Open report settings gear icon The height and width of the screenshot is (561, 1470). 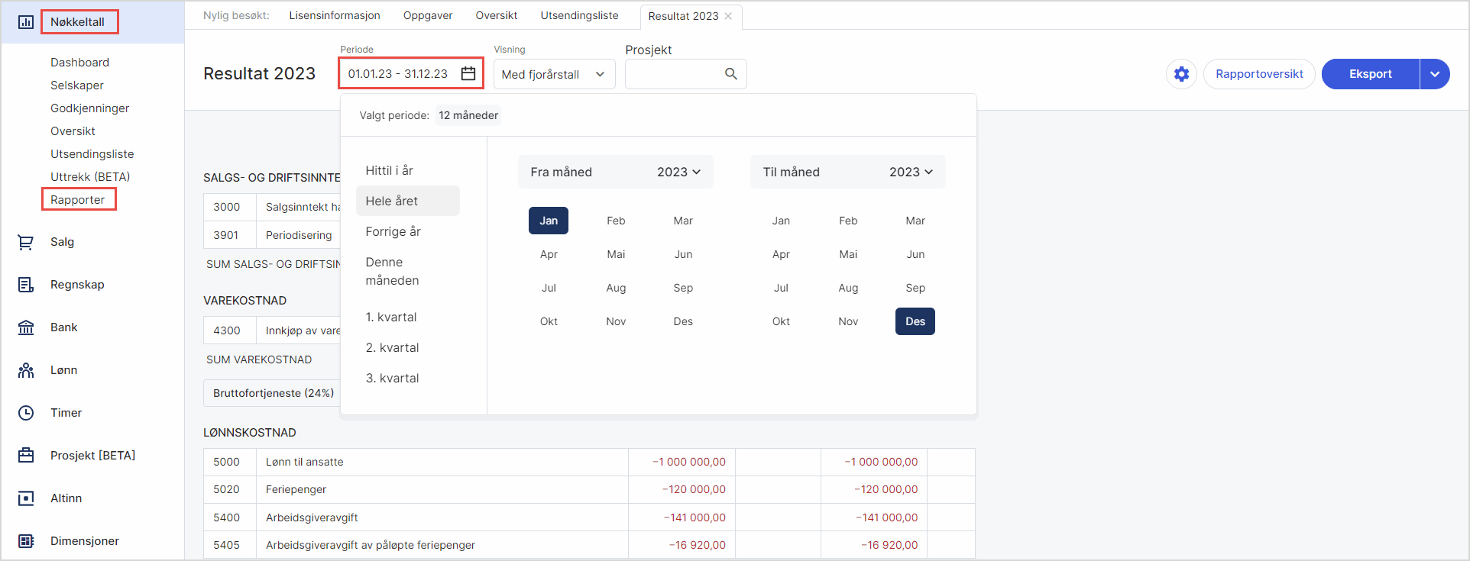(1181, 74)
